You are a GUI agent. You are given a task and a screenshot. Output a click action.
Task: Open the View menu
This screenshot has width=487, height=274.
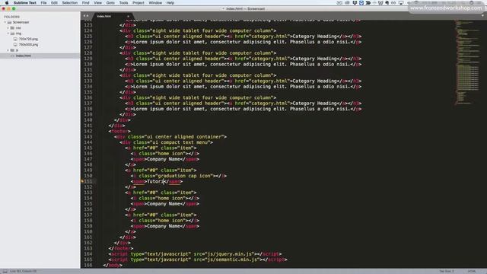pyautogui.click(x=97, y=3)
